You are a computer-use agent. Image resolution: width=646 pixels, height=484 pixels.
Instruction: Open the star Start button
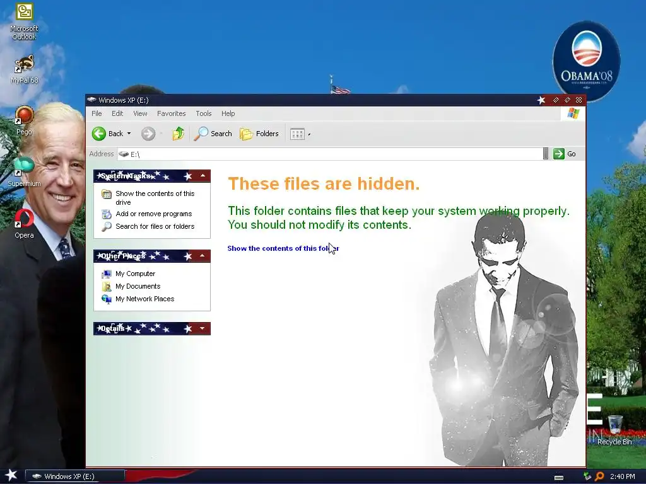[x=11, y=475]
